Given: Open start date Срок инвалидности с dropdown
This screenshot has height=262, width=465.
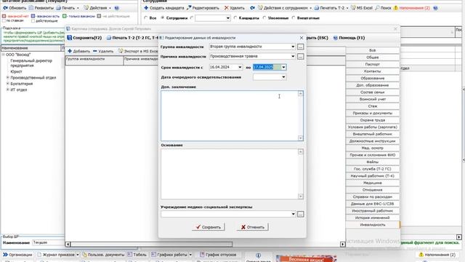Looking at the screenshot, I should click(240, 68).
